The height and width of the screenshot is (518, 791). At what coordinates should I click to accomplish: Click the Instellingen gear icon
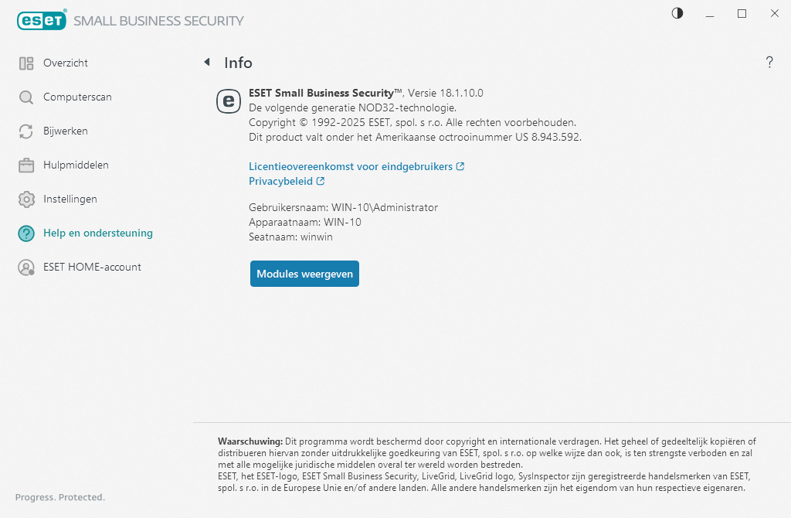(x=26, y=199)
